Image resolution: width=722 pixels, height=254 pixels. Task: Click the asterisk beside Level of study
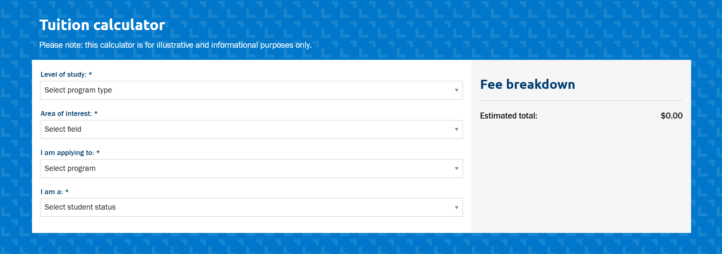tap(90, 74)
